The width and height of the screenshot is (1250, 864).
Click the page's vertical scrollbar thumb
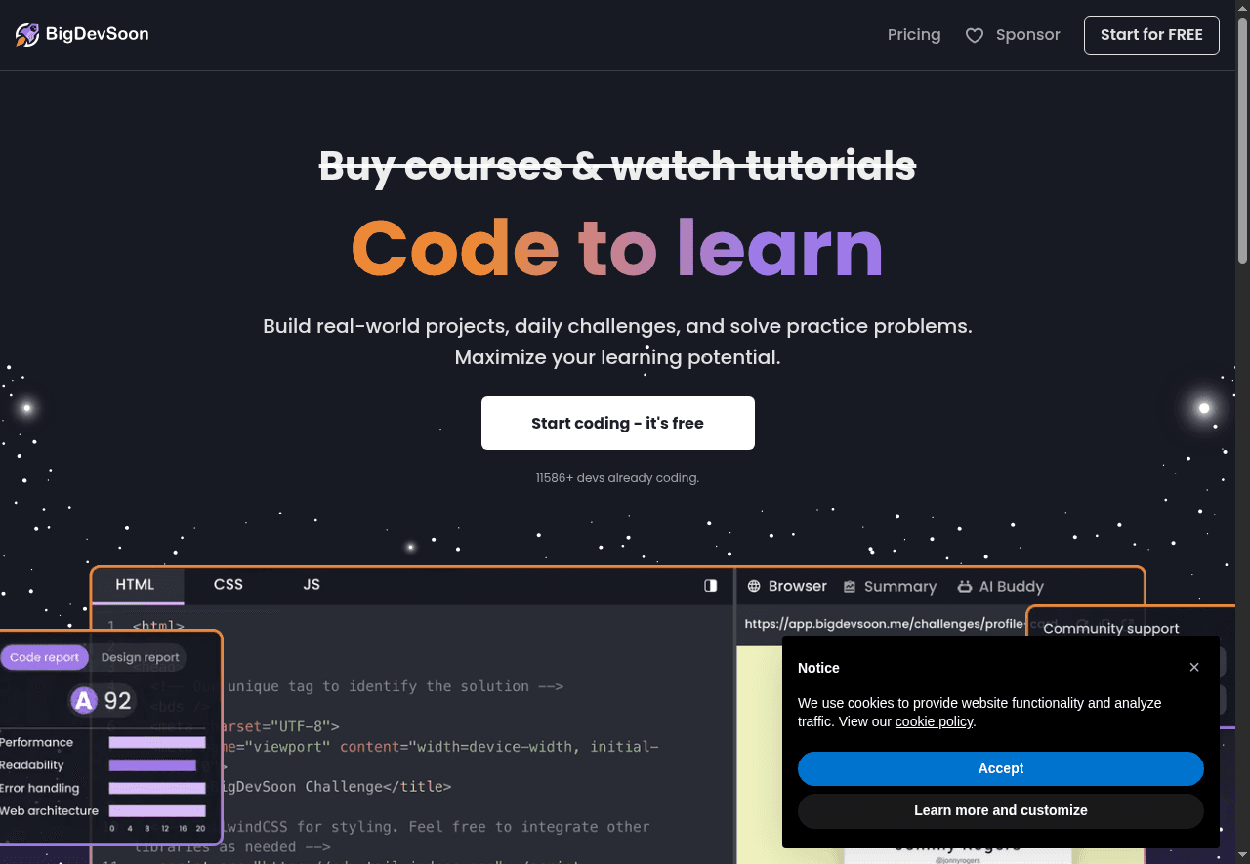(1242, 137)
